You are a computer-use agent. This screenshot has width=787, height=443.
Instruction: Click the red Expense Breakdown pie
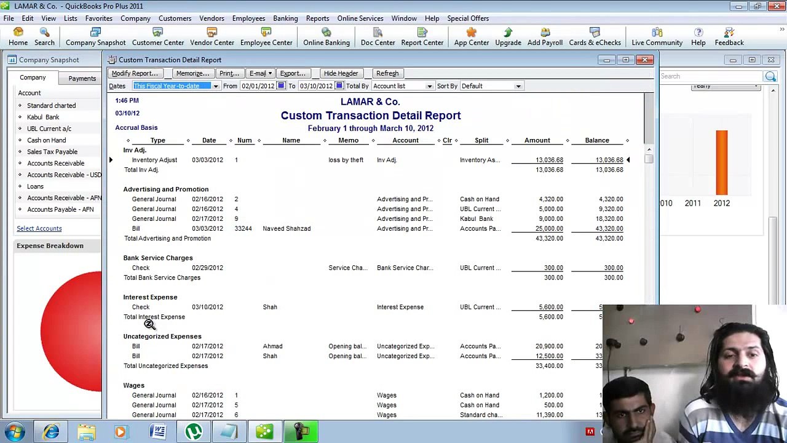coord(71,332)
